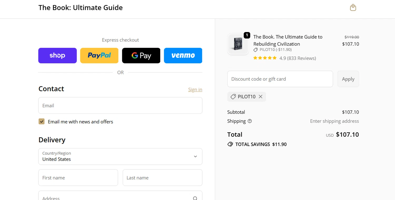Pay with Venmo
Viewport: 395px width, 200px height.
(183, 55)
